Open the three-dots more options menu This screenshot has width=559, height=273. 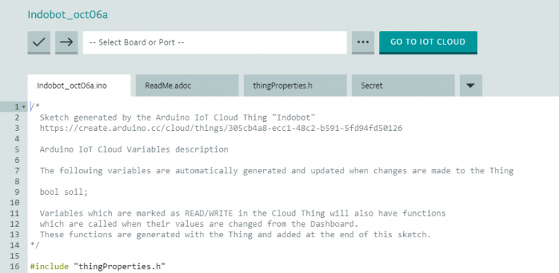[363, 42]
